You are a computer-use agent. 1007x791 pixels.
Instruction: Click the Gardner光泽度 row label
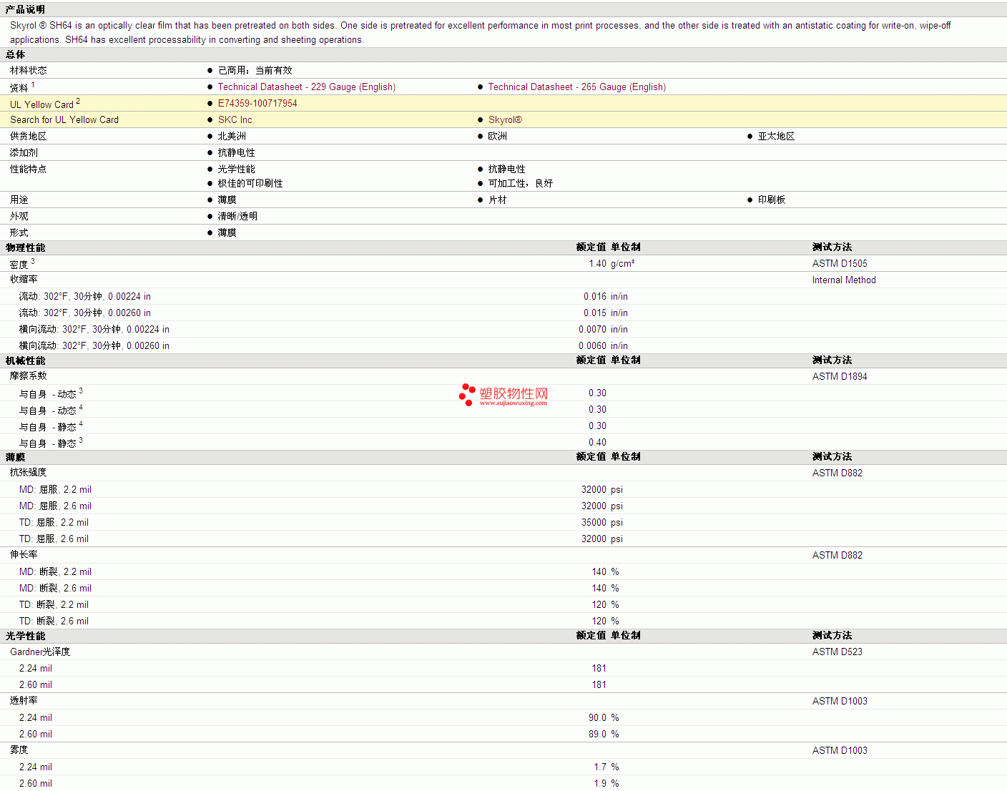tap(40, 652)
